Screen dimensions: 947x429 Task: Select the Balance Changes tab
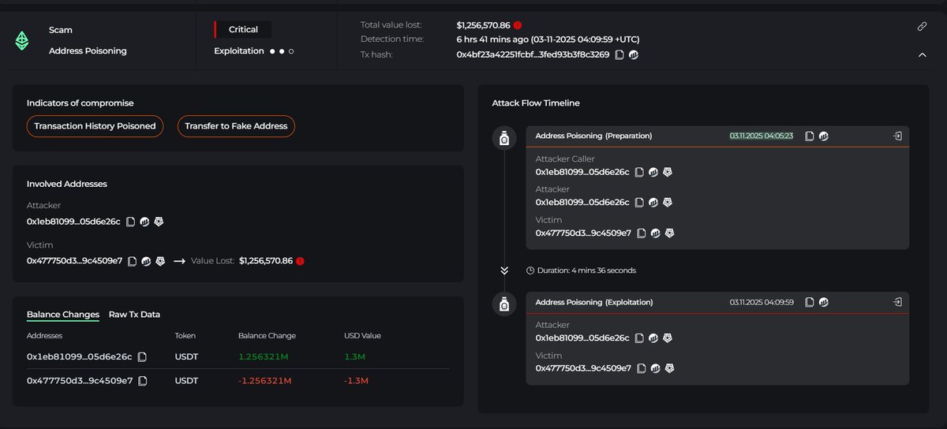63,315
